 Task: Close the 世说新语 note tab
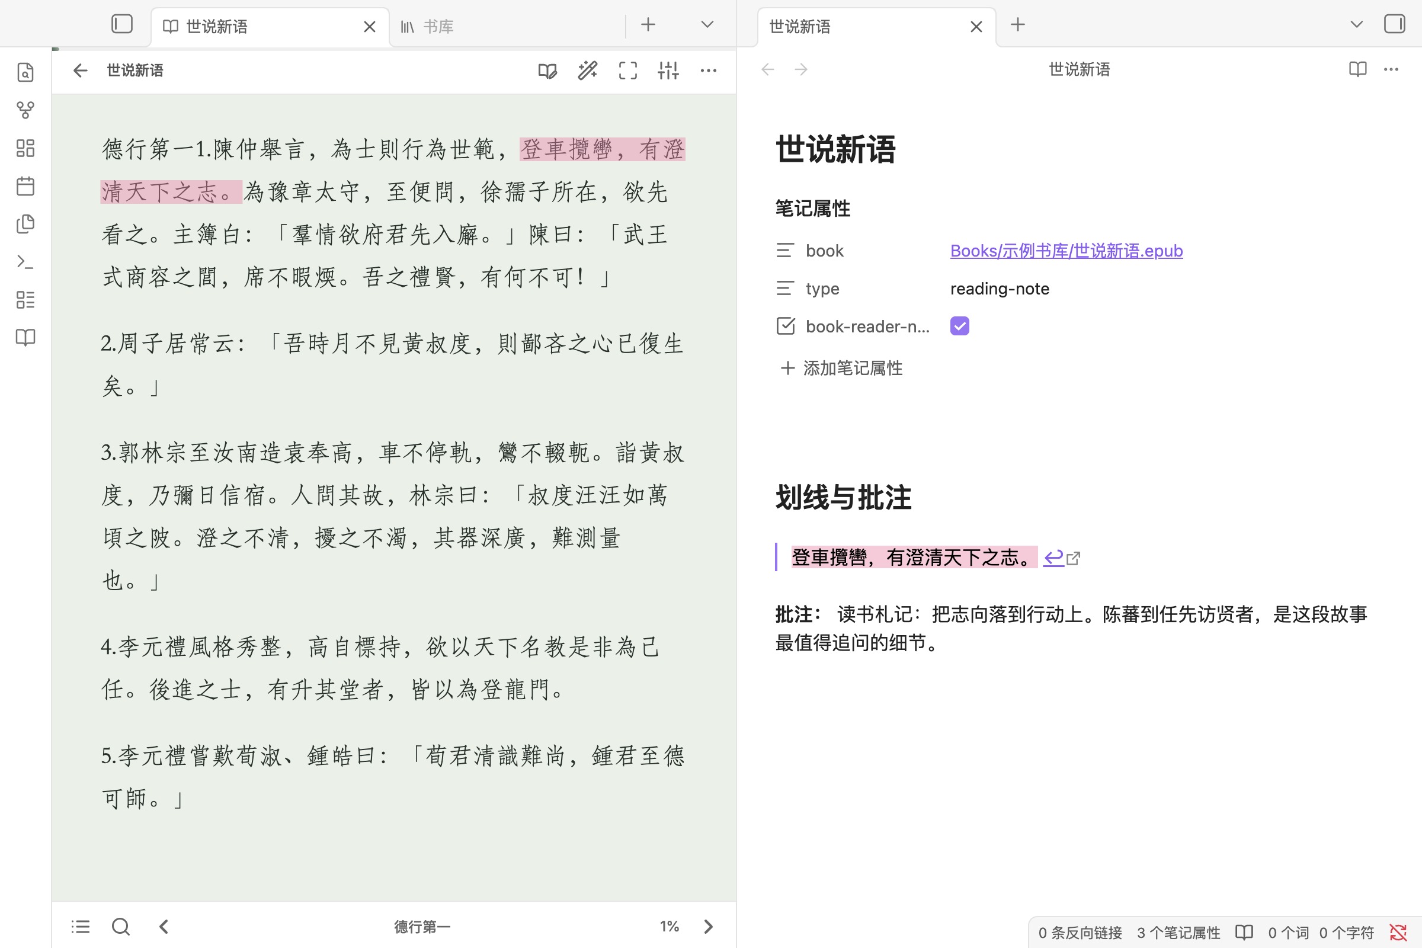976,27
